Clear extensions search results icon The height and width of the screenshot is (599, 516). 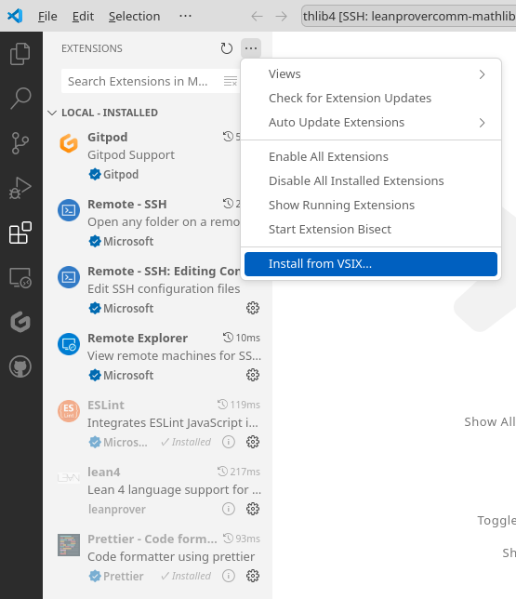point(231,81)
